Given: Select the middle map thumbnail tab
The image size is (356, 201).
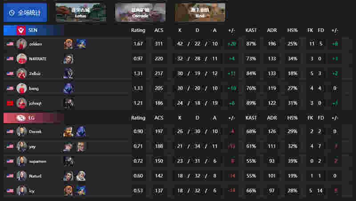Looking at the screenshot, I should (x=140, y=12).
